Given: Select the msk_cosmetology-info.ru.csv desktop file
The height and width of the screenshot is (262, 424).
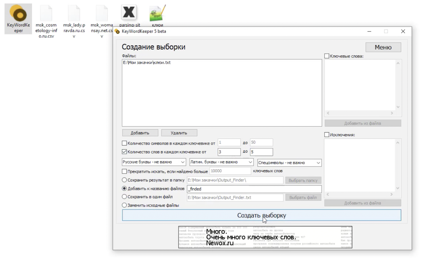Looking at the screenshot, I should pos(46,21).
